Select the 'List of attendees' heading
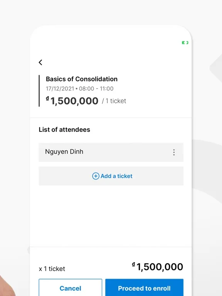Screen dimensions: 222x296 pos(64,129)
